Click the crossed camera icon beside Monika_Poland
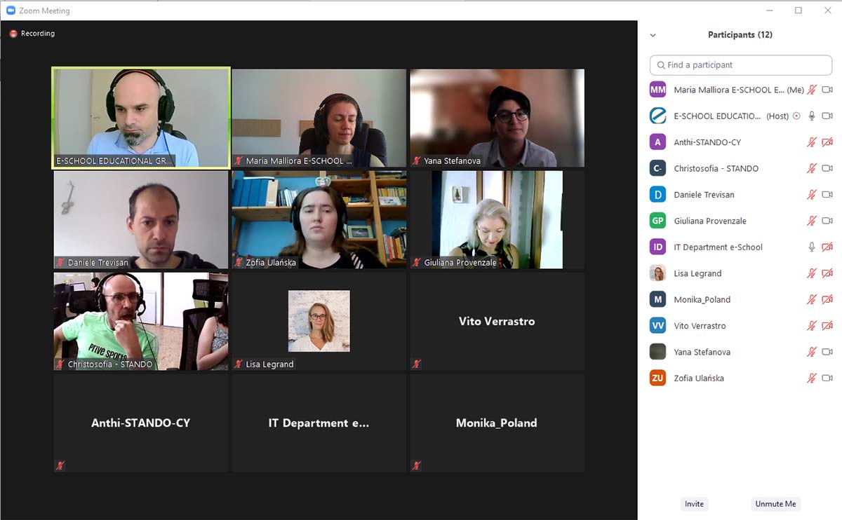The height and width of the screenshot is (520, 842). tap(827, 299)
